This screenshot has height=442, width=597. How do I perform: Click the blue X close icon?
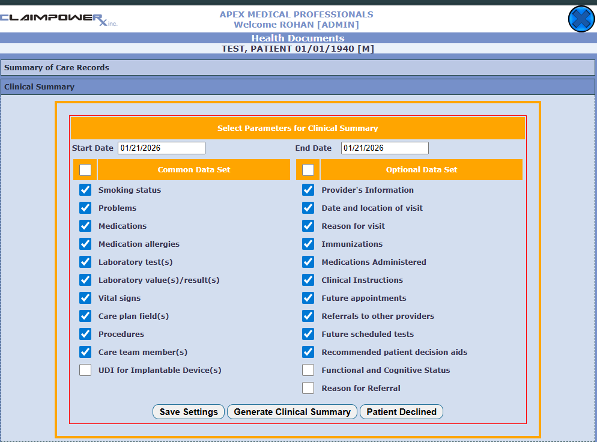click(x=581, y=19)
